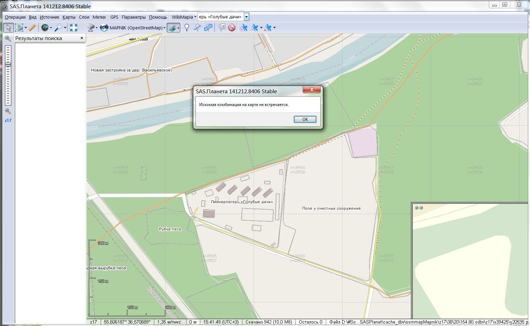Viewport: 530px width, 326px height.
Task: Click the zoom-out magnifier below zoom slider
Action: coord(8,111)
